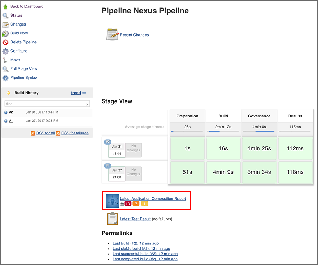The width and height of the screenshot is (318, 265).
Task: Click the 118ms Results cell
Action: coord(295,172)
